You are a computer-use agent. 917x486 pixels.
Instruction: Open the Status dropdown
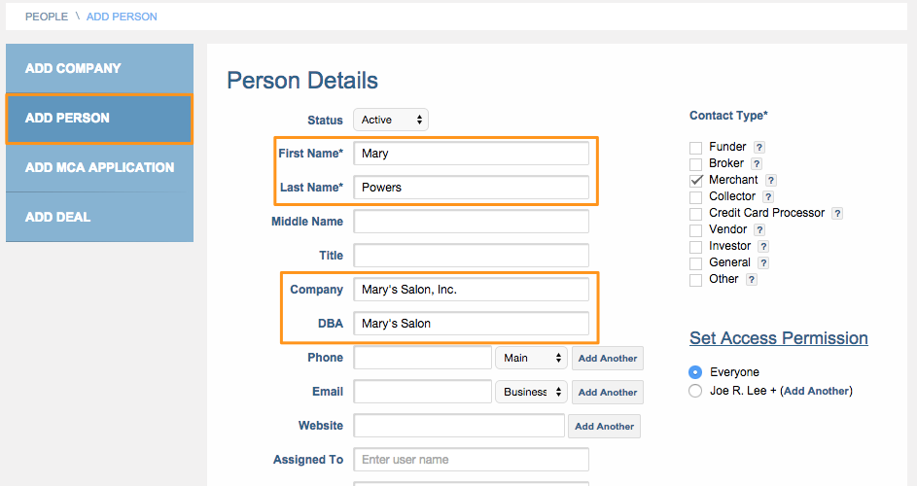[390, 120]
